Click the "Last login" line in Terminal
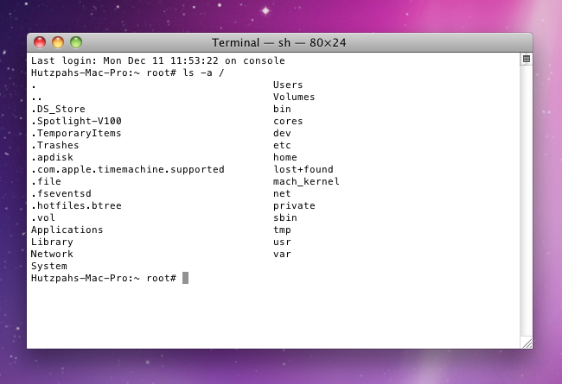Viewport: 562px width, 384px height. coord(157,60)
